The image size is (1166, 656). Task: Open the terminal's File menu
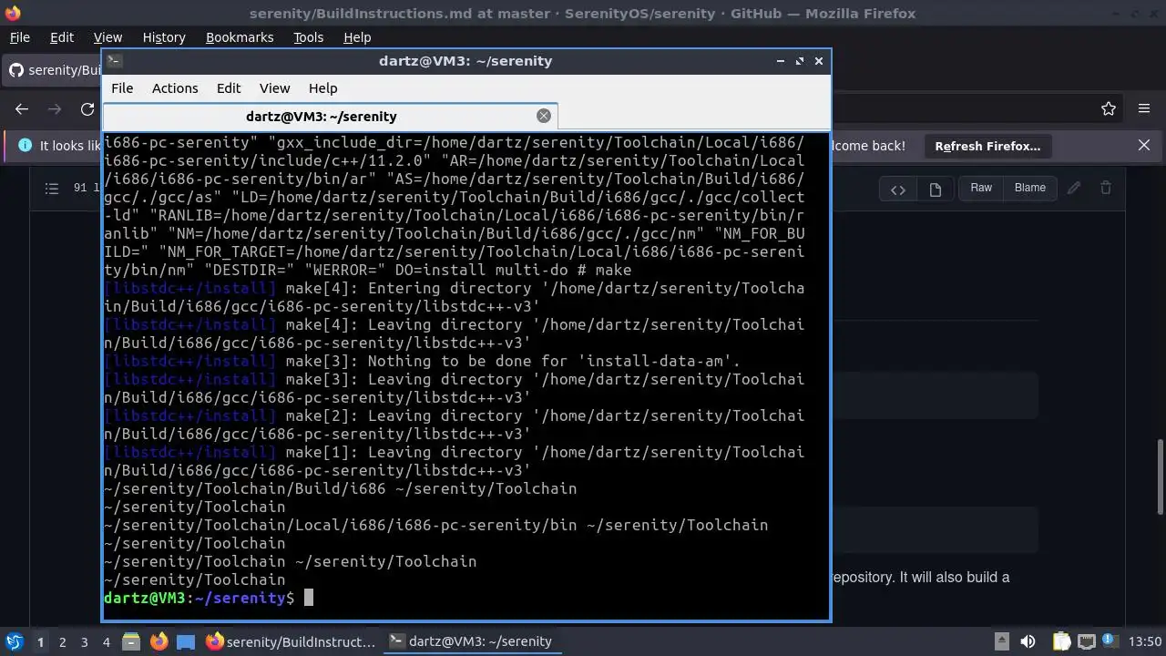(x=122, y=88)
